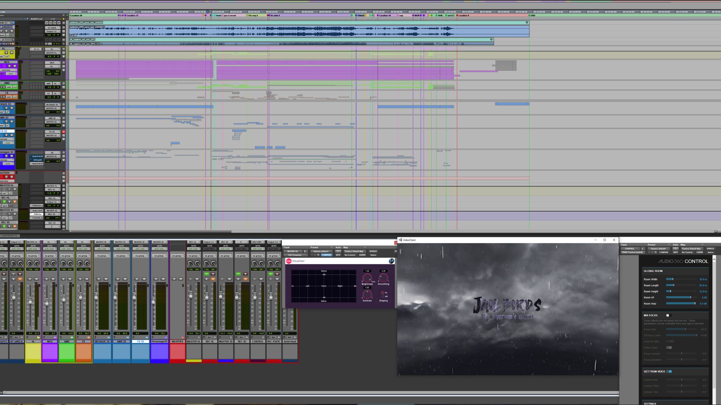Click the I/O column header
Screen dimensions: 721x405
tap(53, 19)
